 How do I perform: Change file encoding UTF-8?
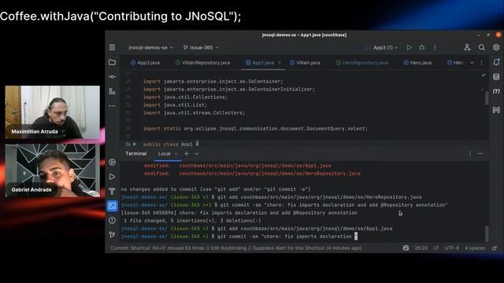(451, 248)
